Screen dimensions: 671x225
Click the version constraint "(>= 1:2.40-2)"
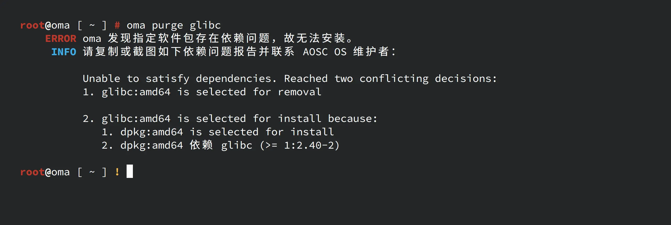tap(300, 145)
